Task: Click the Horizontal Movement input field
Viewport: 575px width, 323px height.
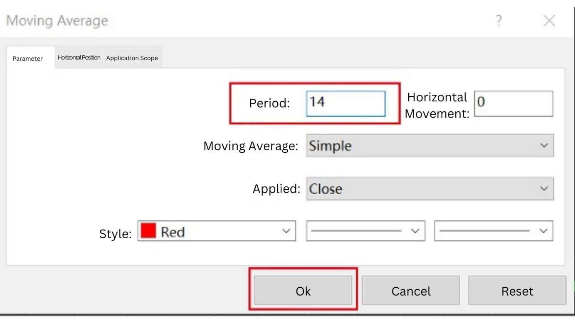Action: click(513, 103)
